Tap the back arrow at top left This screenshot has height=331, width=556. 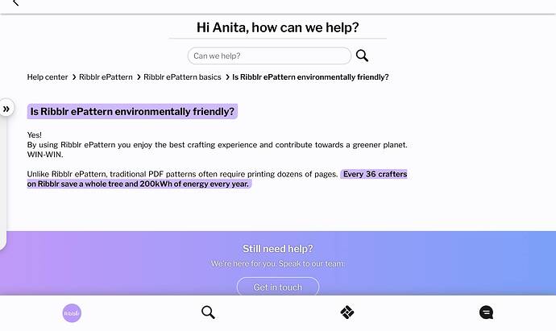pyautogui.click(x=15, y=4)
